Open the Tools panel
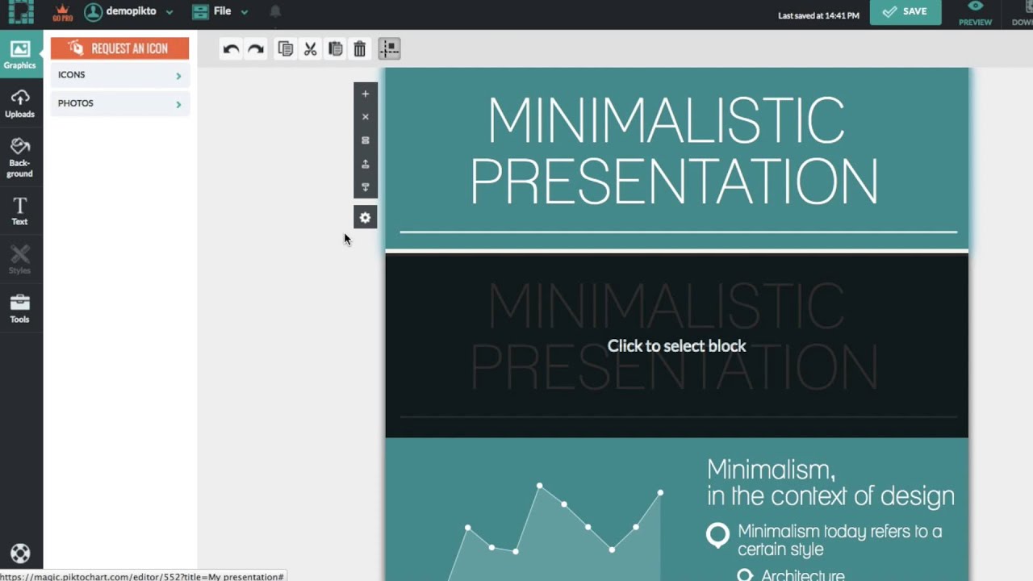The image size is (1033, 581). pos(19,309)
